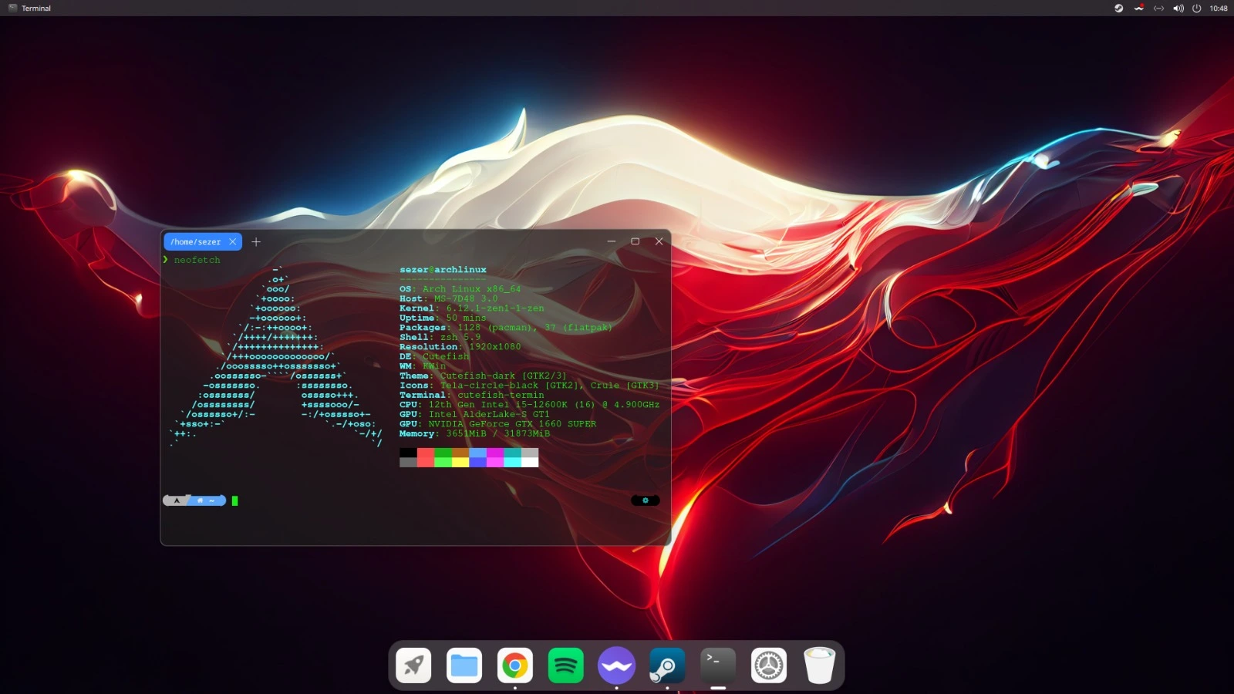Click the Arch logo prompt segment
Screen dimensions: 1234x694
point(177,500)
